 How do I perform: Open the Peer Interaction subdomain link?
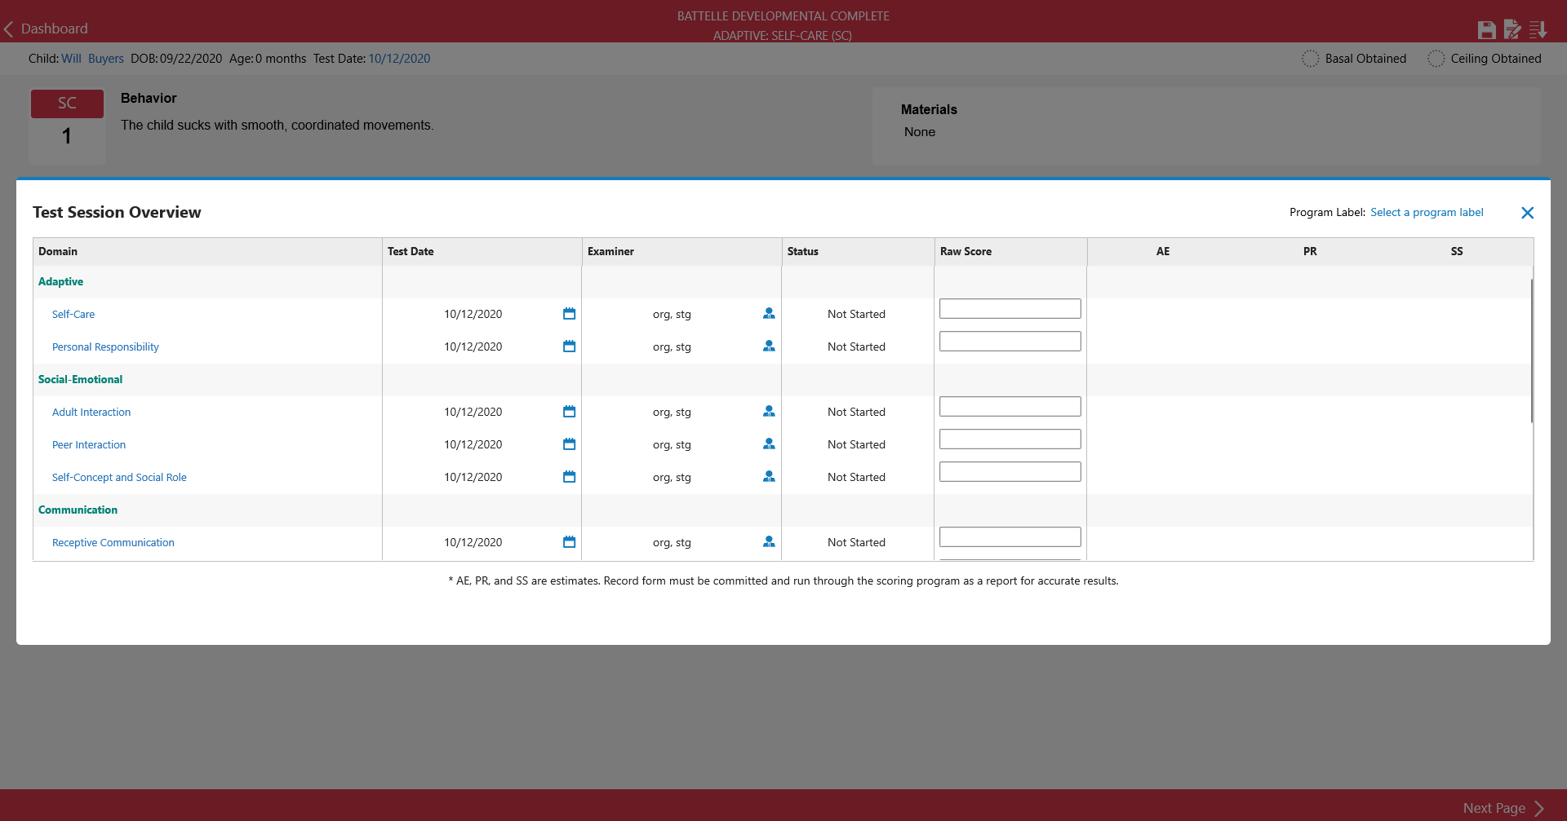[x=89, y=445]
